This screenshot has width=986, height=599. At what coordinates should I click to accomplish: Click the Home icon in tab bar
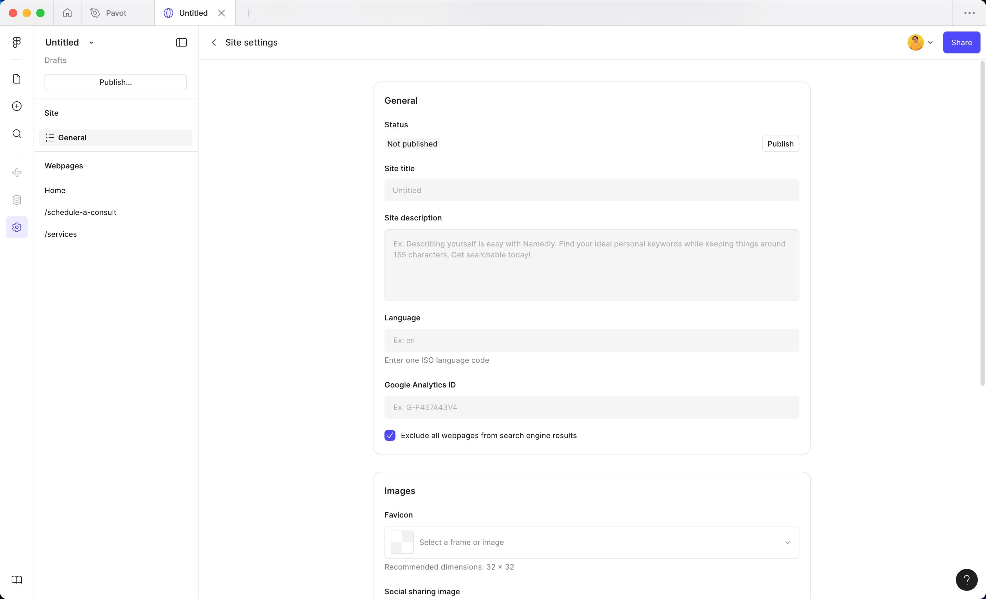pyautogui.click(x=67, y=13)
